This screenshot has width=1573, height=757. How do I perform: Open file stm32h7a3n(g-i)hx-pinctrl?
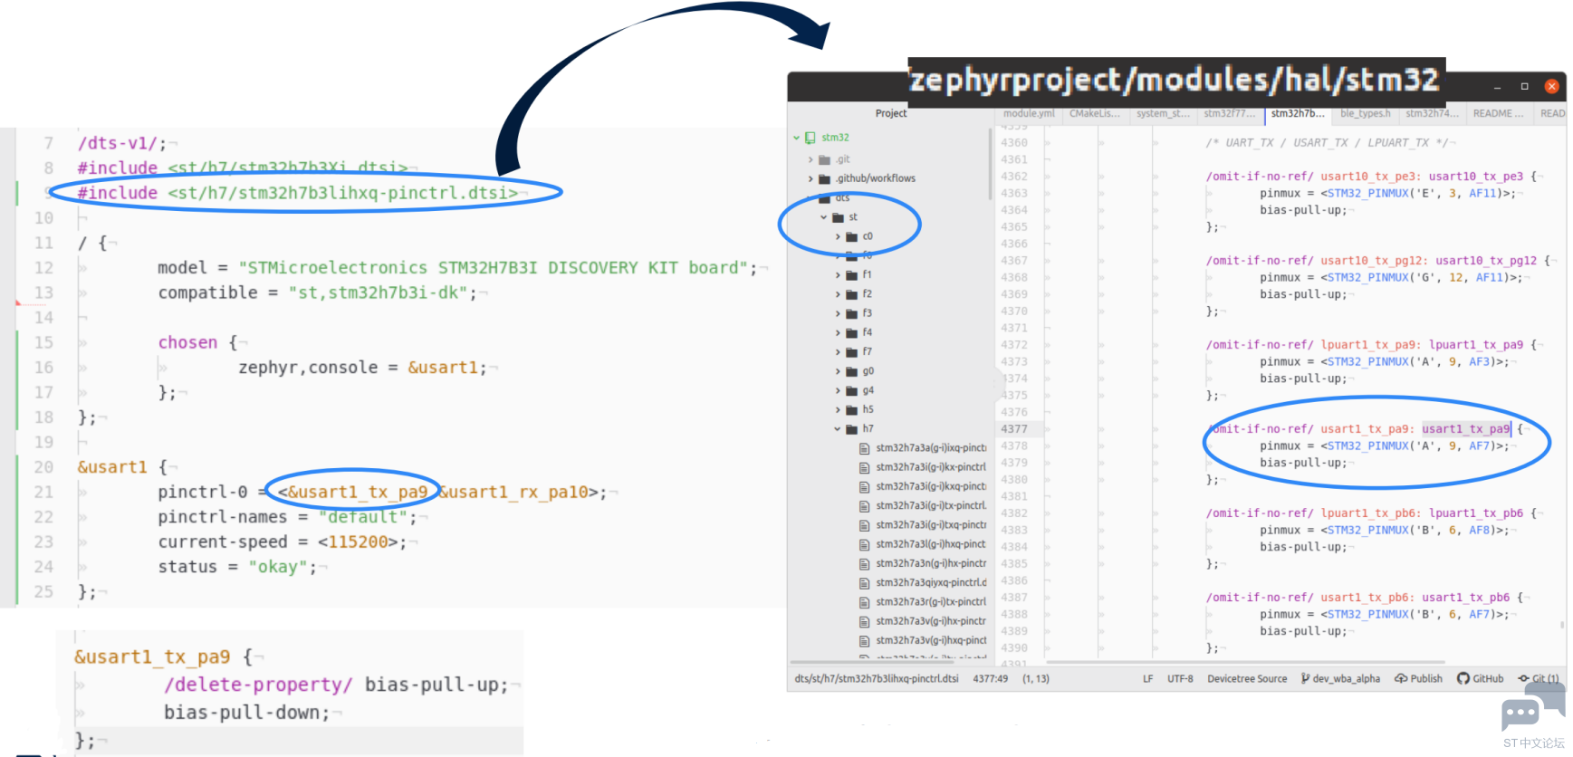pyautogui.click(x=931, y=563)
